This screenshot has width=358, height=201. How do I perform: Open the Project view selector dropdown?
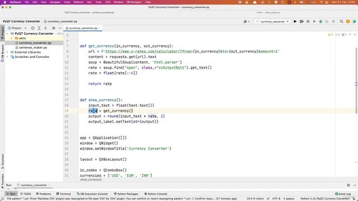click(17, 28)
